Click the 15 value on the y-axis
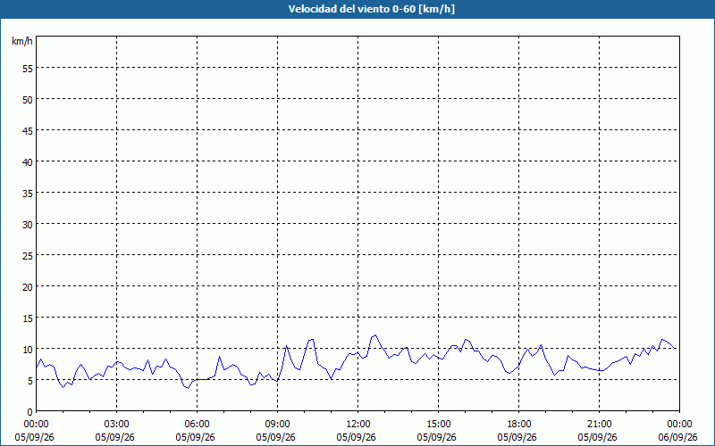The image size is (715, 446). (28, 318)
